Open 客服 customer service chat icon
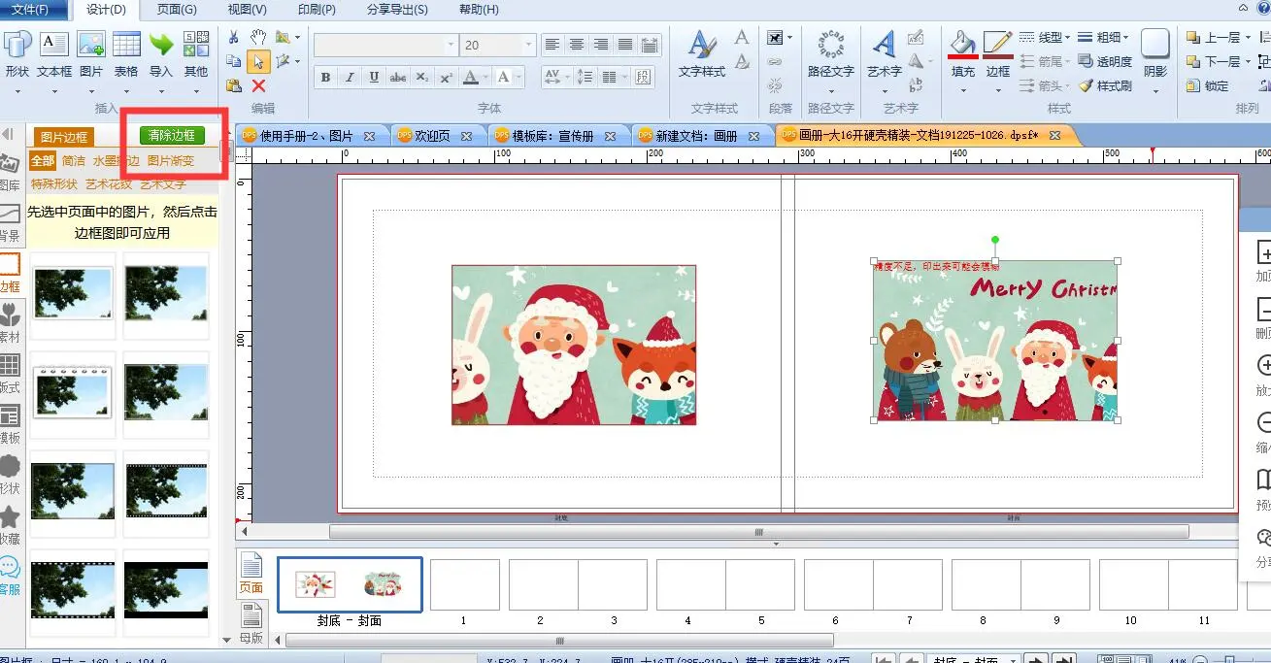 pos(10,574)
